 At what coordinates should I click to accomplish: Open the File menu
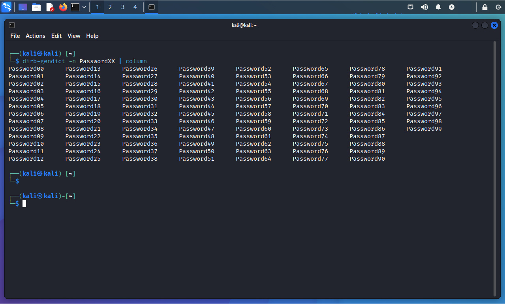(15, 36)
